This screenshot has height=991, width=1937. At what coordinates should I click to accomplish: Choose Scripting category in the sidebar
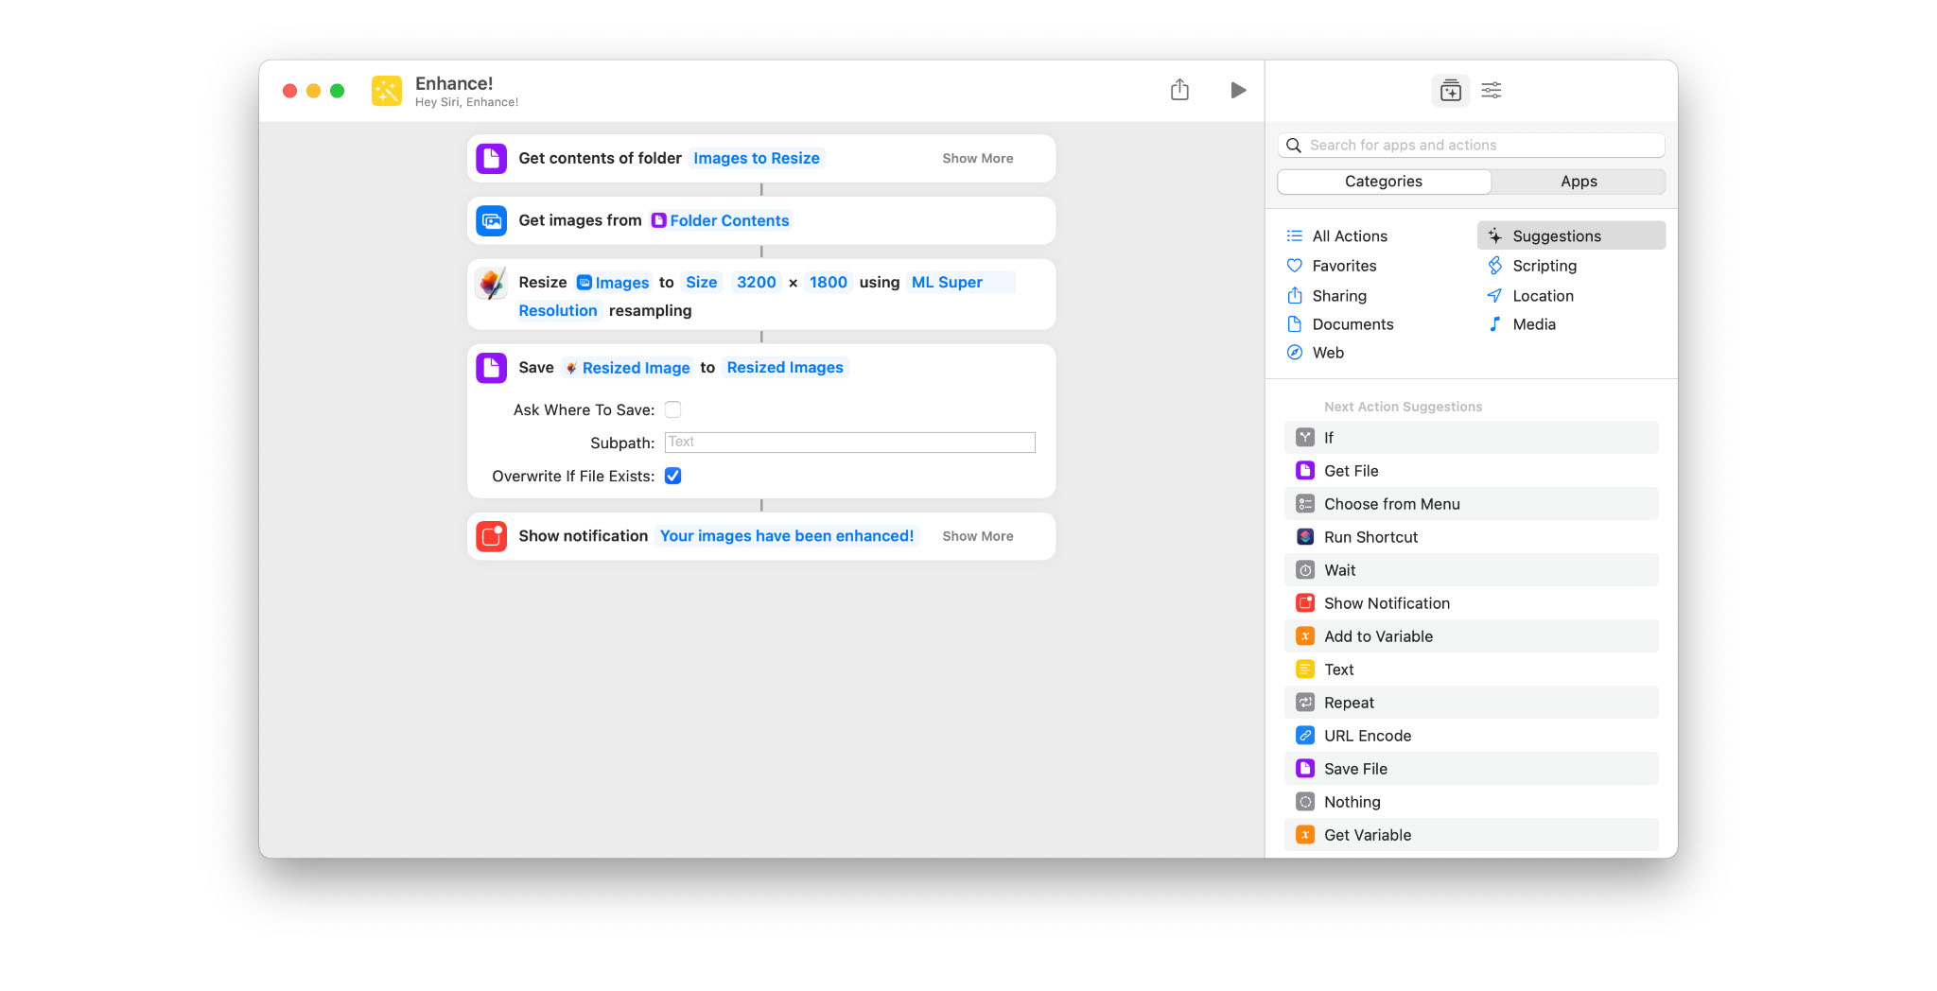tap(1544, 266)
